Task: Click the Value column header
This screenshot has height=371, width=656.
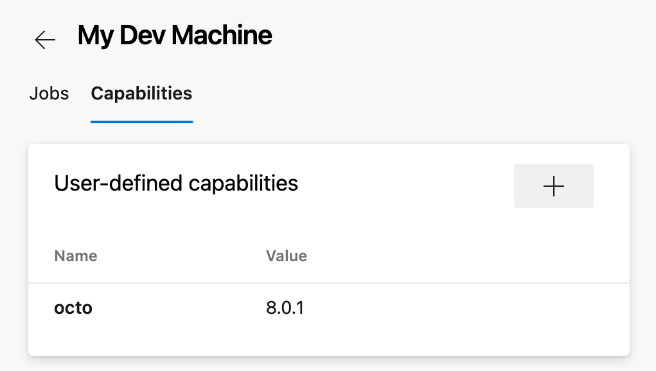Action: [x=287, y=255]
